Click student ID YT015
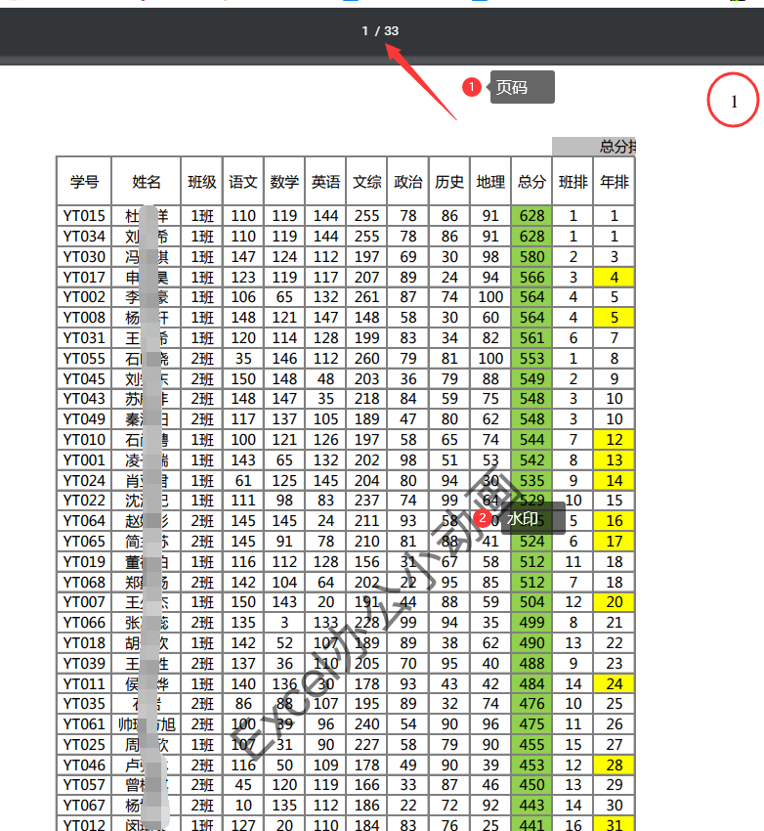 pyautogui.click(x=84, y=216)
